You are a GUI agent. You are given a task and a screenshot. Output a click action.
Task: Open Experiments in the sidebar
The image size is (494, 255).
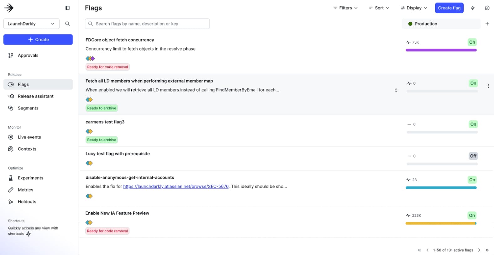[x=30, y=178]
